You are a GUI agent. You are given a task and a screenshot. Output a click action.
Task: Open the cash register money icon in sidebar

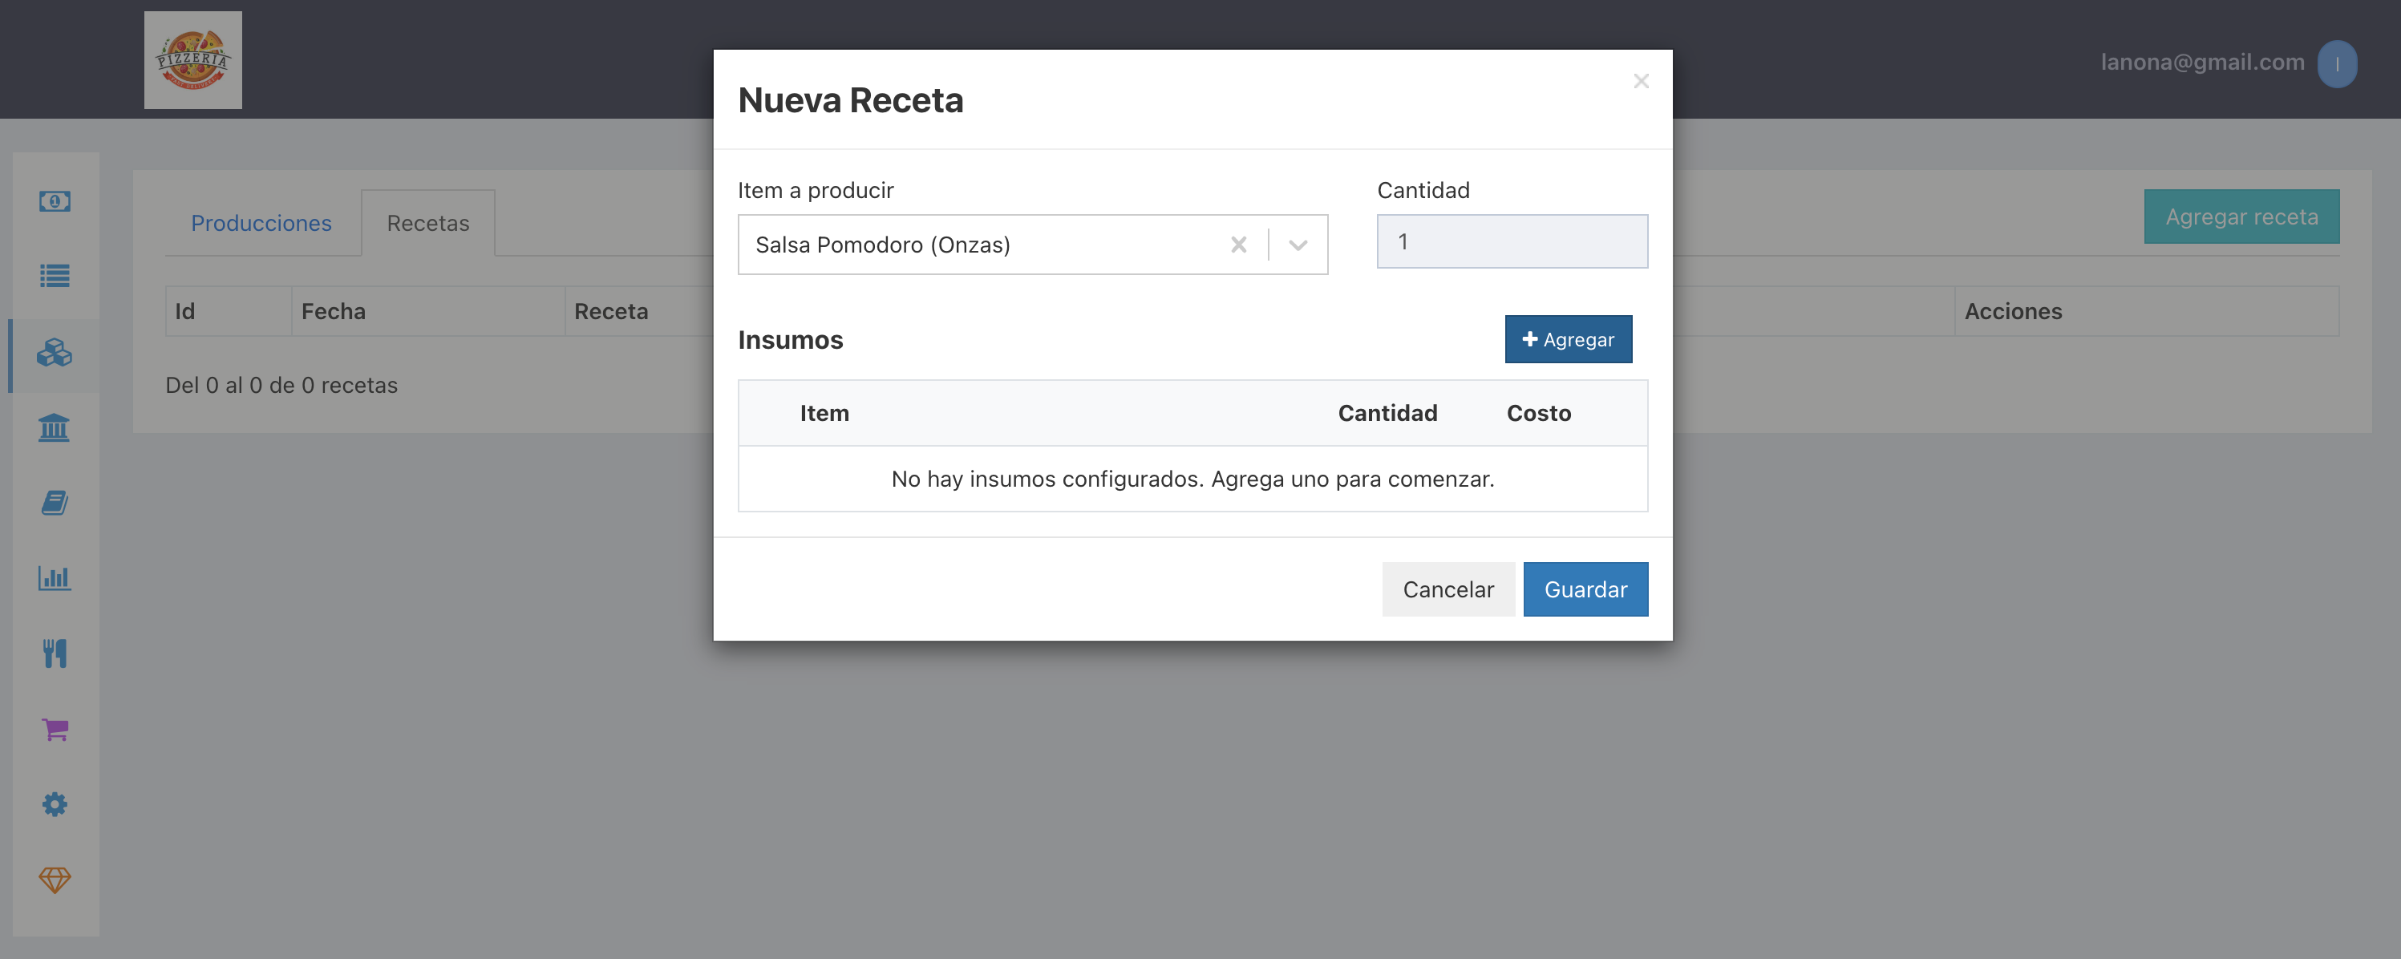pyautogui.click(x=55, y=201)
